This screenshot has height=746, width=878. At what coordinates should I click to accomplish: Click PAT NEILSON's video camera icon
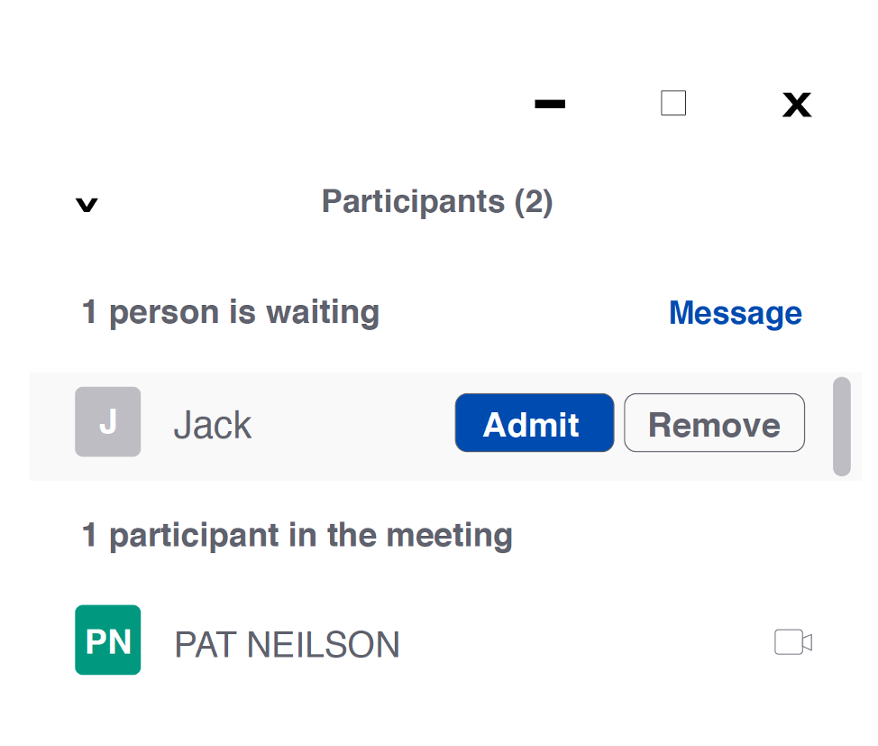tap(793, 641)
